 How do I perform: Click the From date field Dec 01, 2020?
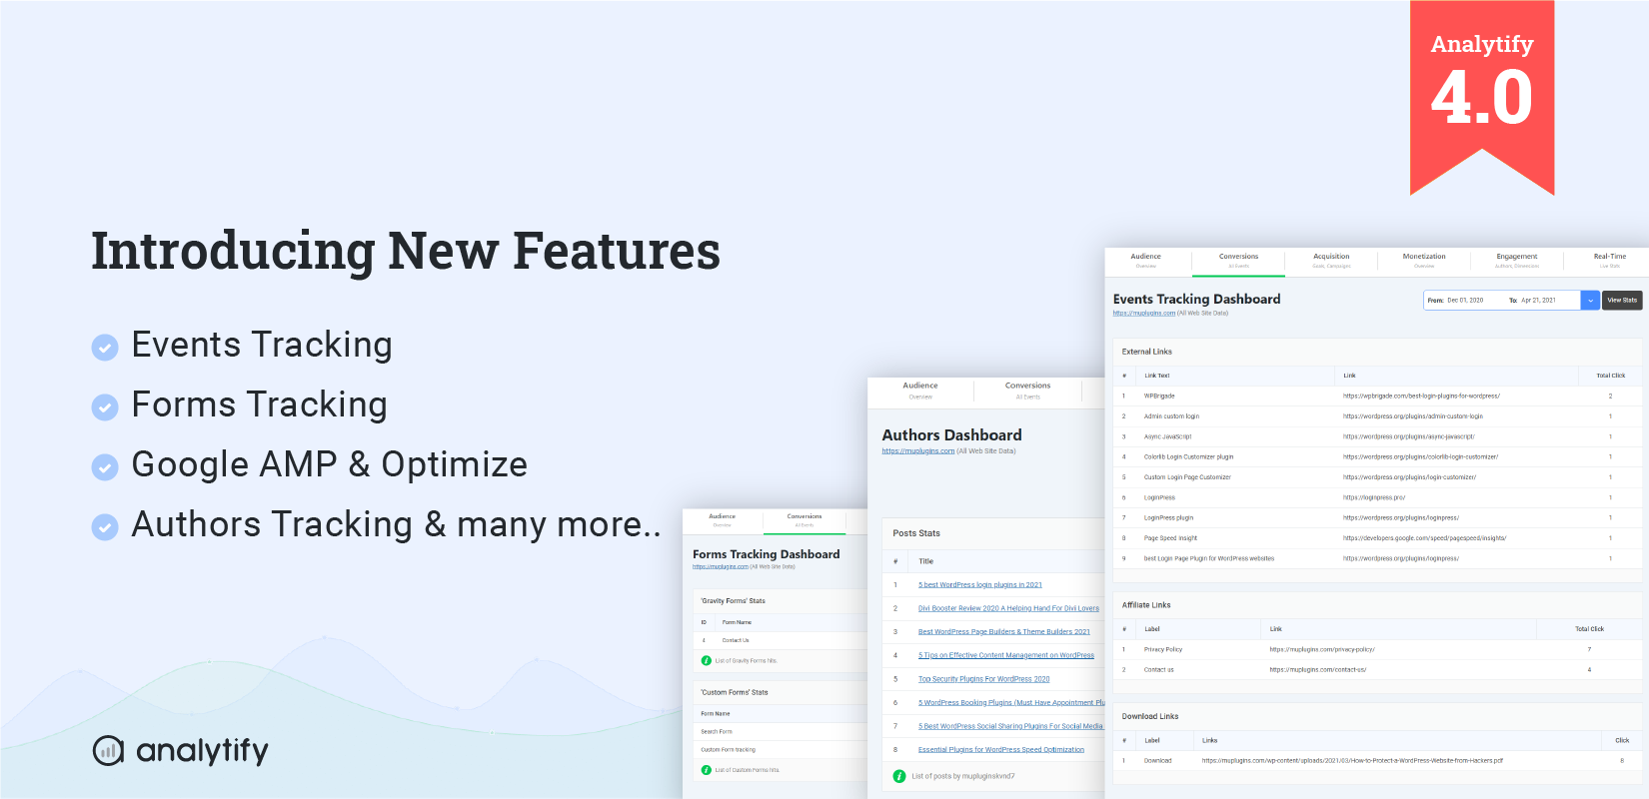(1465, 300)
